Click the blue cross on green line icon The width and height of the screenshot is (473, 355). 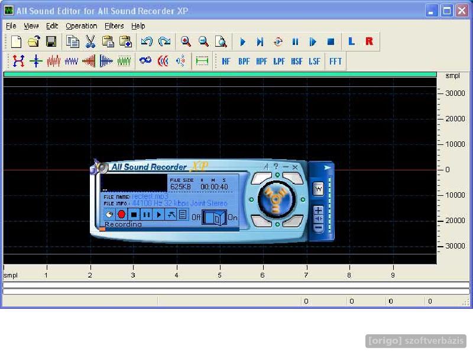[x=36, y=61]
